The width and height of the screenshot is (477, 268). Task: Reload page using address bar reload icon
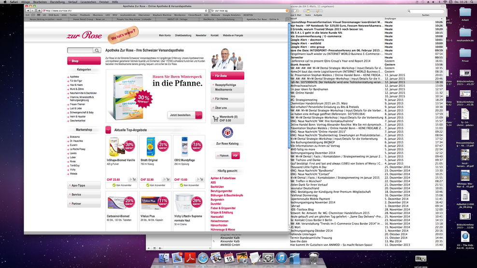[x=206, y=11]
